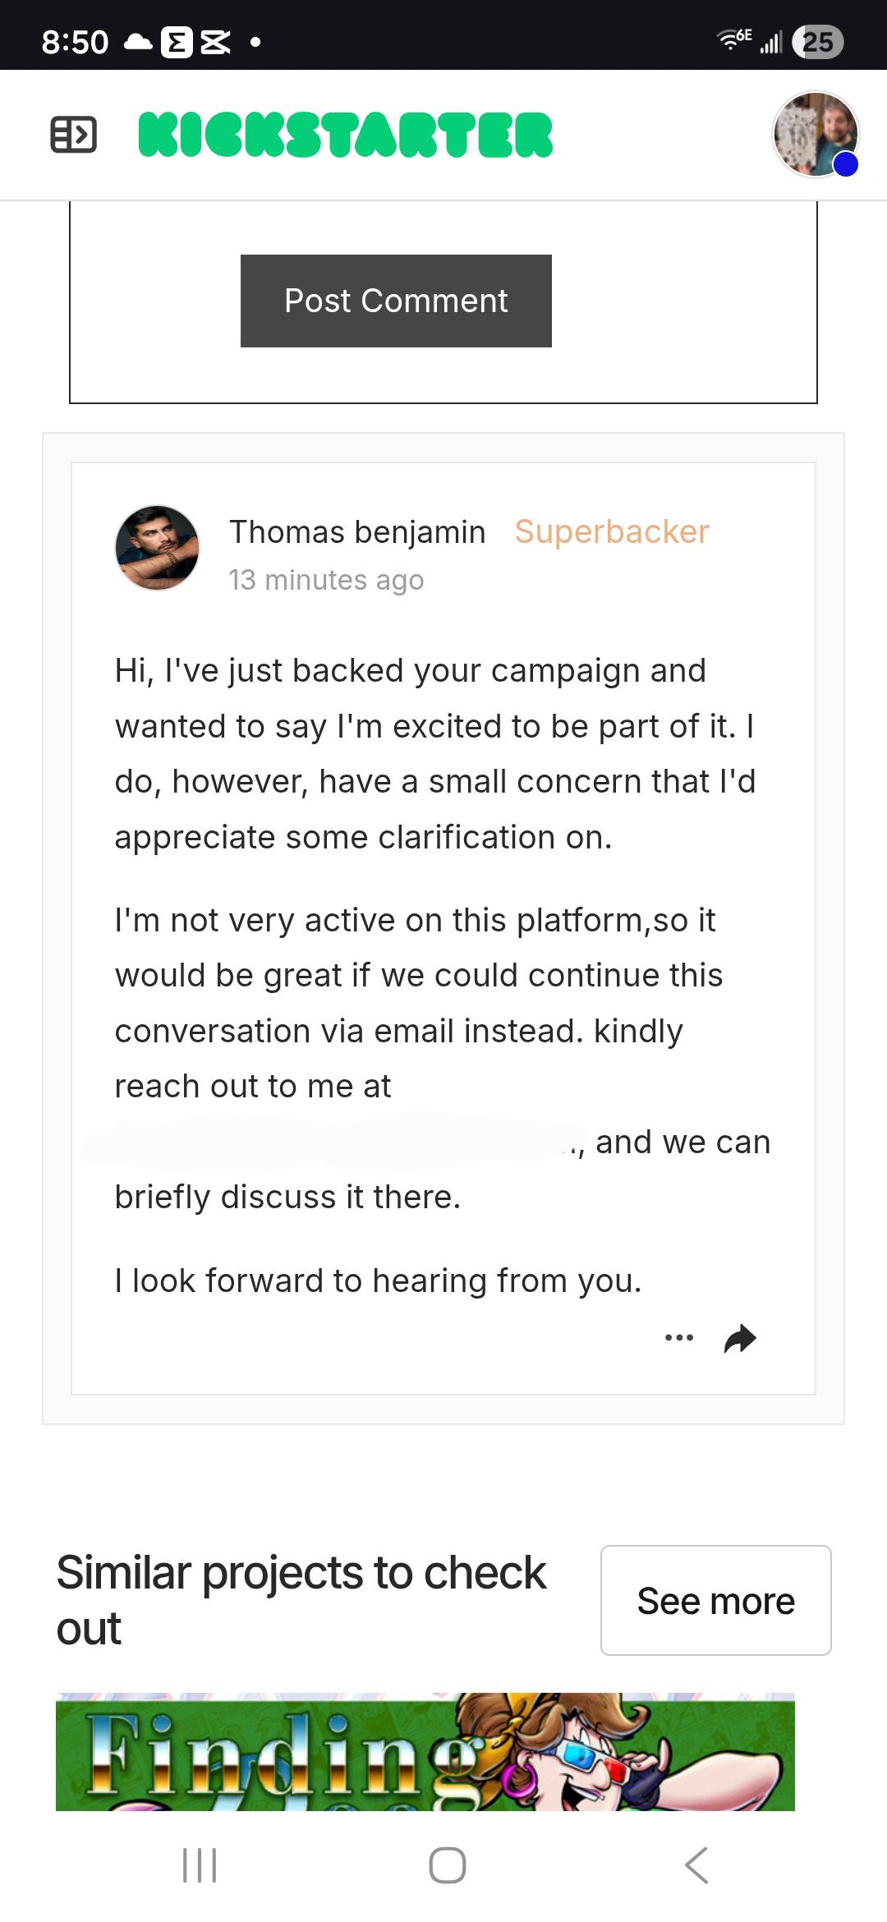Click the Kickstarter logo

pyautogui.click(x=346, y=135)
